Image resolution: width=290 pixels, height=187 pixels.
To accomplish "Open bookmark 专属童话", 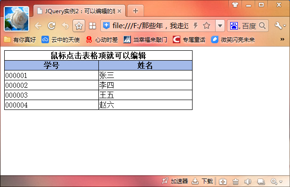I will pyautogui.click(x=189, y=39).
